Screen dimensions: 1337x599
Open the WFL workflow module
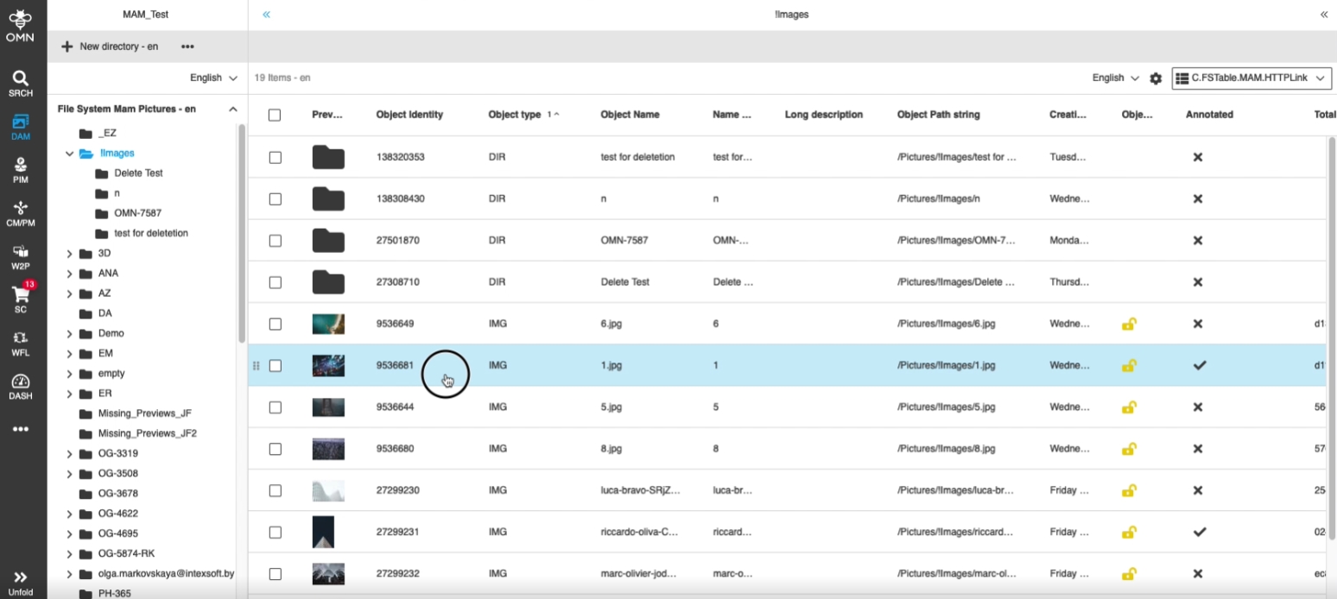coord(21,343)
